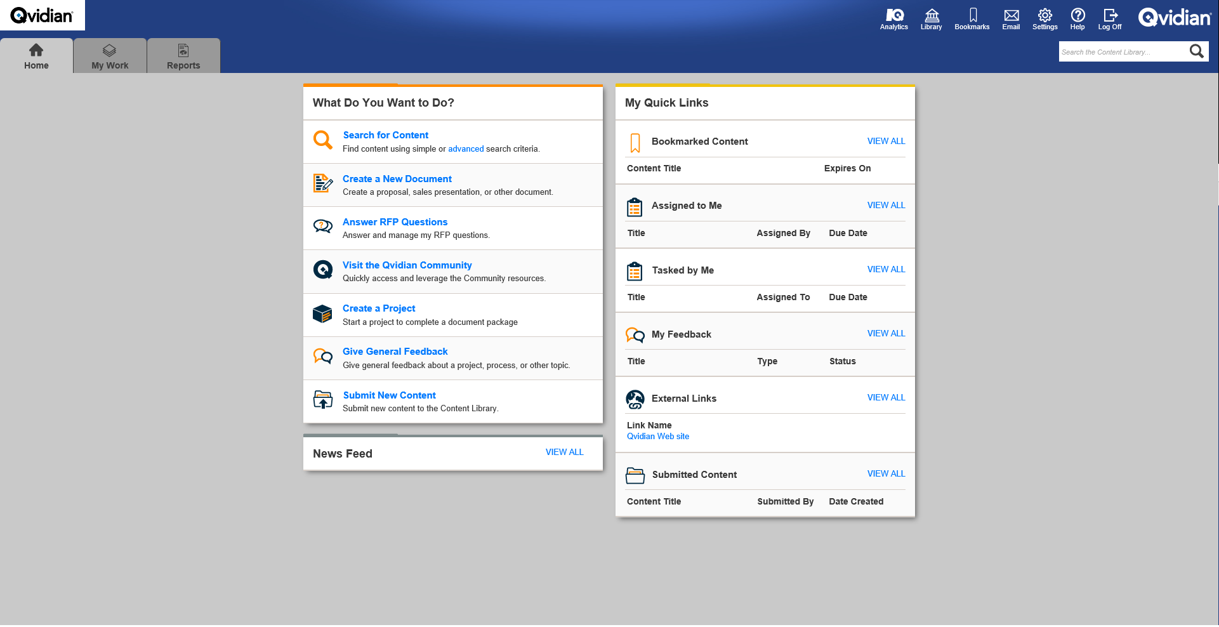This screenshot has height=627, width=1219.
Task: Click the Submitted Content folder icon
Action: click(x=635, y=475)
